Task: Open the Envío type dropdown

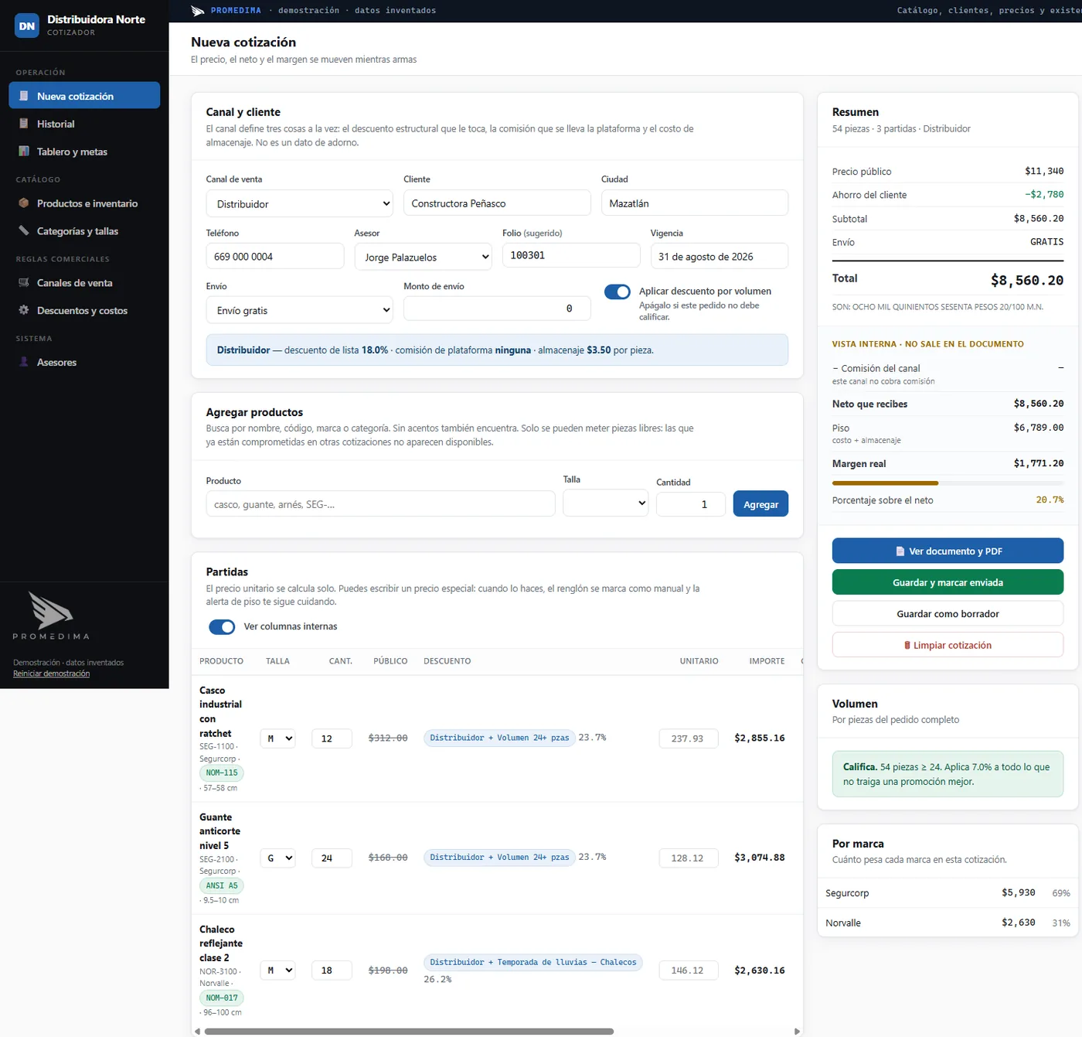Action: [x=300, y=310]
